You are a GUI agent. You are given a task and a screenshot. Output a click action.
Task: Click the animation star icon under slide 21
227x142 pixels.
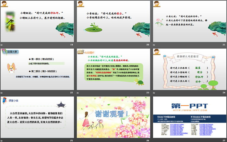[154, 45]
